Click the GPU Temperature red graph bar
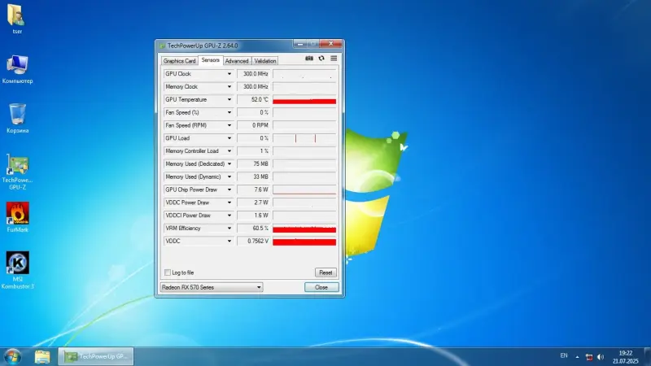 click(304, 101)
